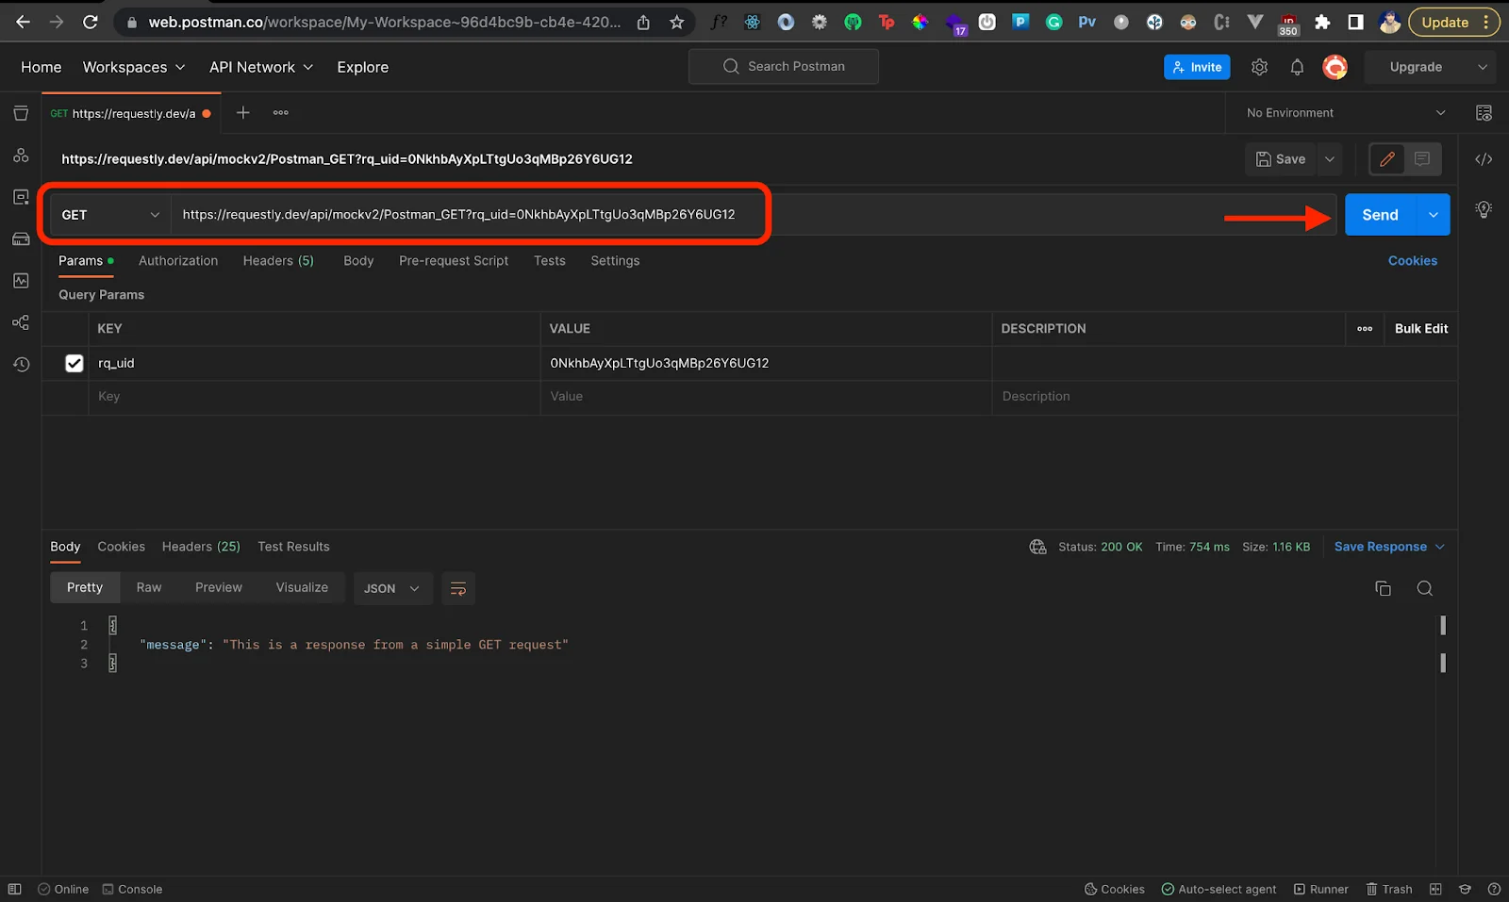Screen dimensions: 1509x902
Task: Open the request Body tab
Action: [358, 261]
